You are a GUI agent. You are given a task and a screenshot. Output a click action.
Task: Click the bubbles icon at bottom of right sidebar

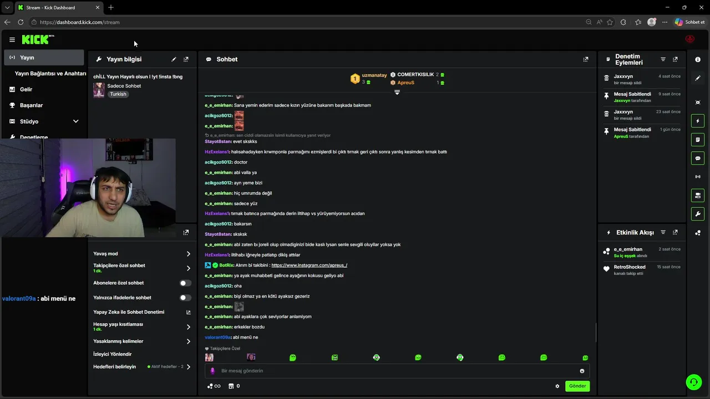point(698,233)
